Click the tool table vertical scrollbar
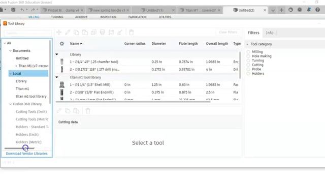This screenshot has height=183, width=325. (x=240, y=65)
